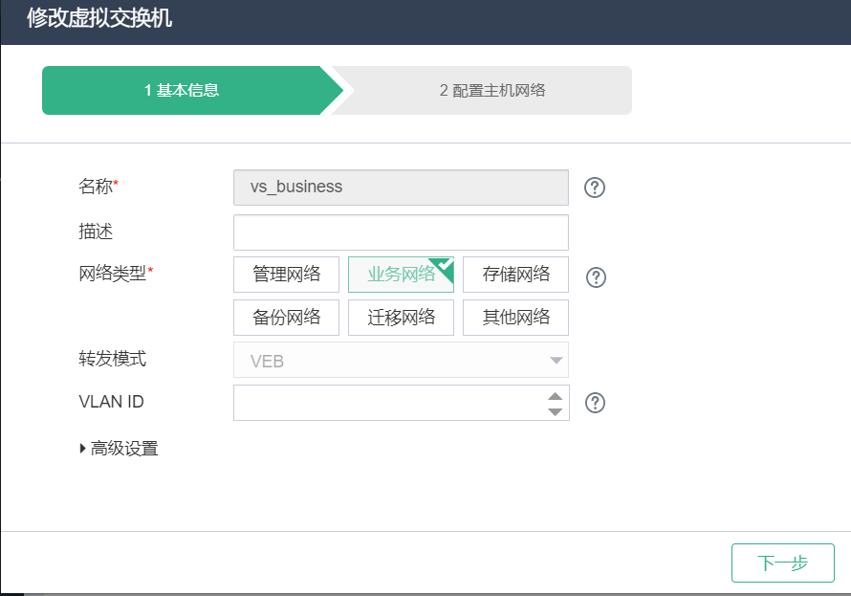Click the help icon beside network type options
Viewport: 851px width, 596px height.
[596, 277]
